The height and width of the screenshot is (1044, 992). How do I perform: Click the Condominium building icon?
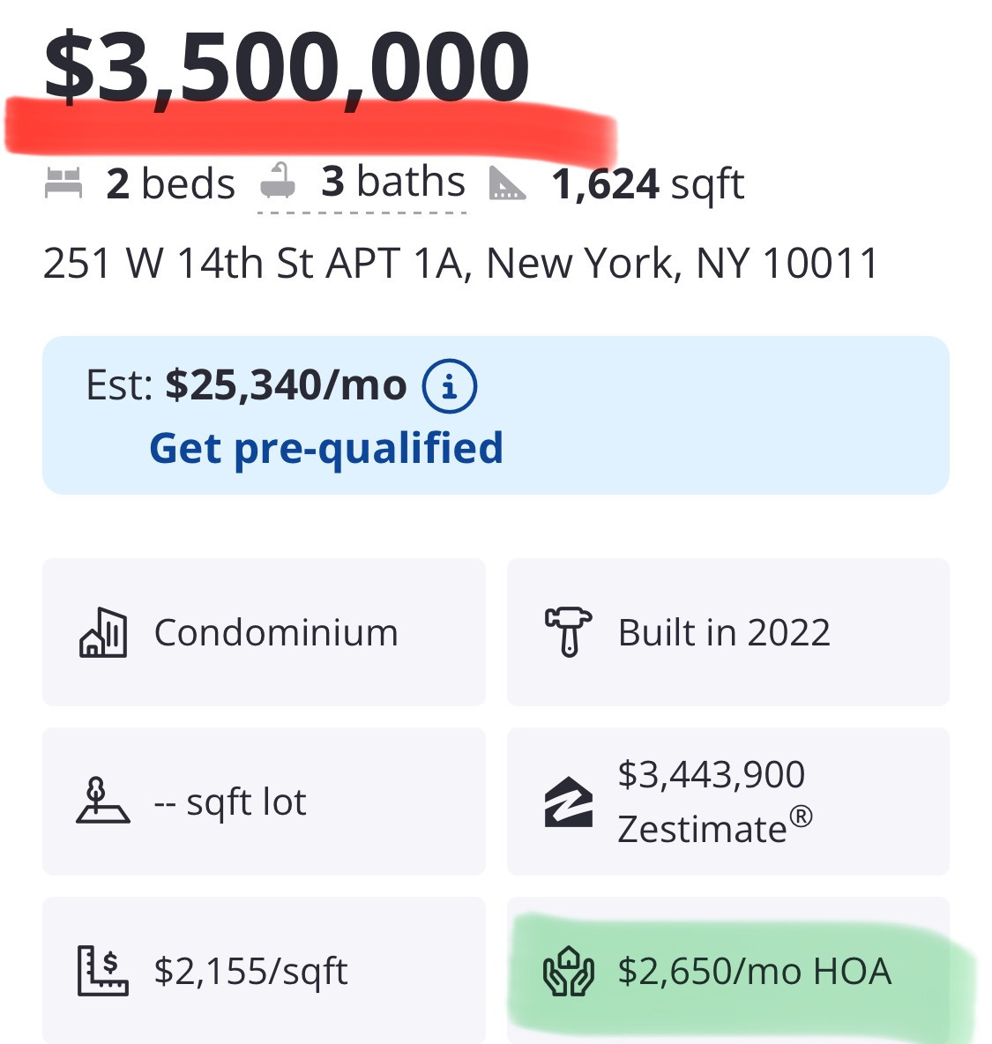click(103, 633)
